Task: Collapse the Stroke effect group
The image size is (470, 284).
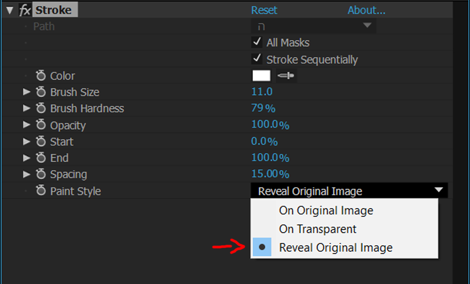Action: (10, 11)
